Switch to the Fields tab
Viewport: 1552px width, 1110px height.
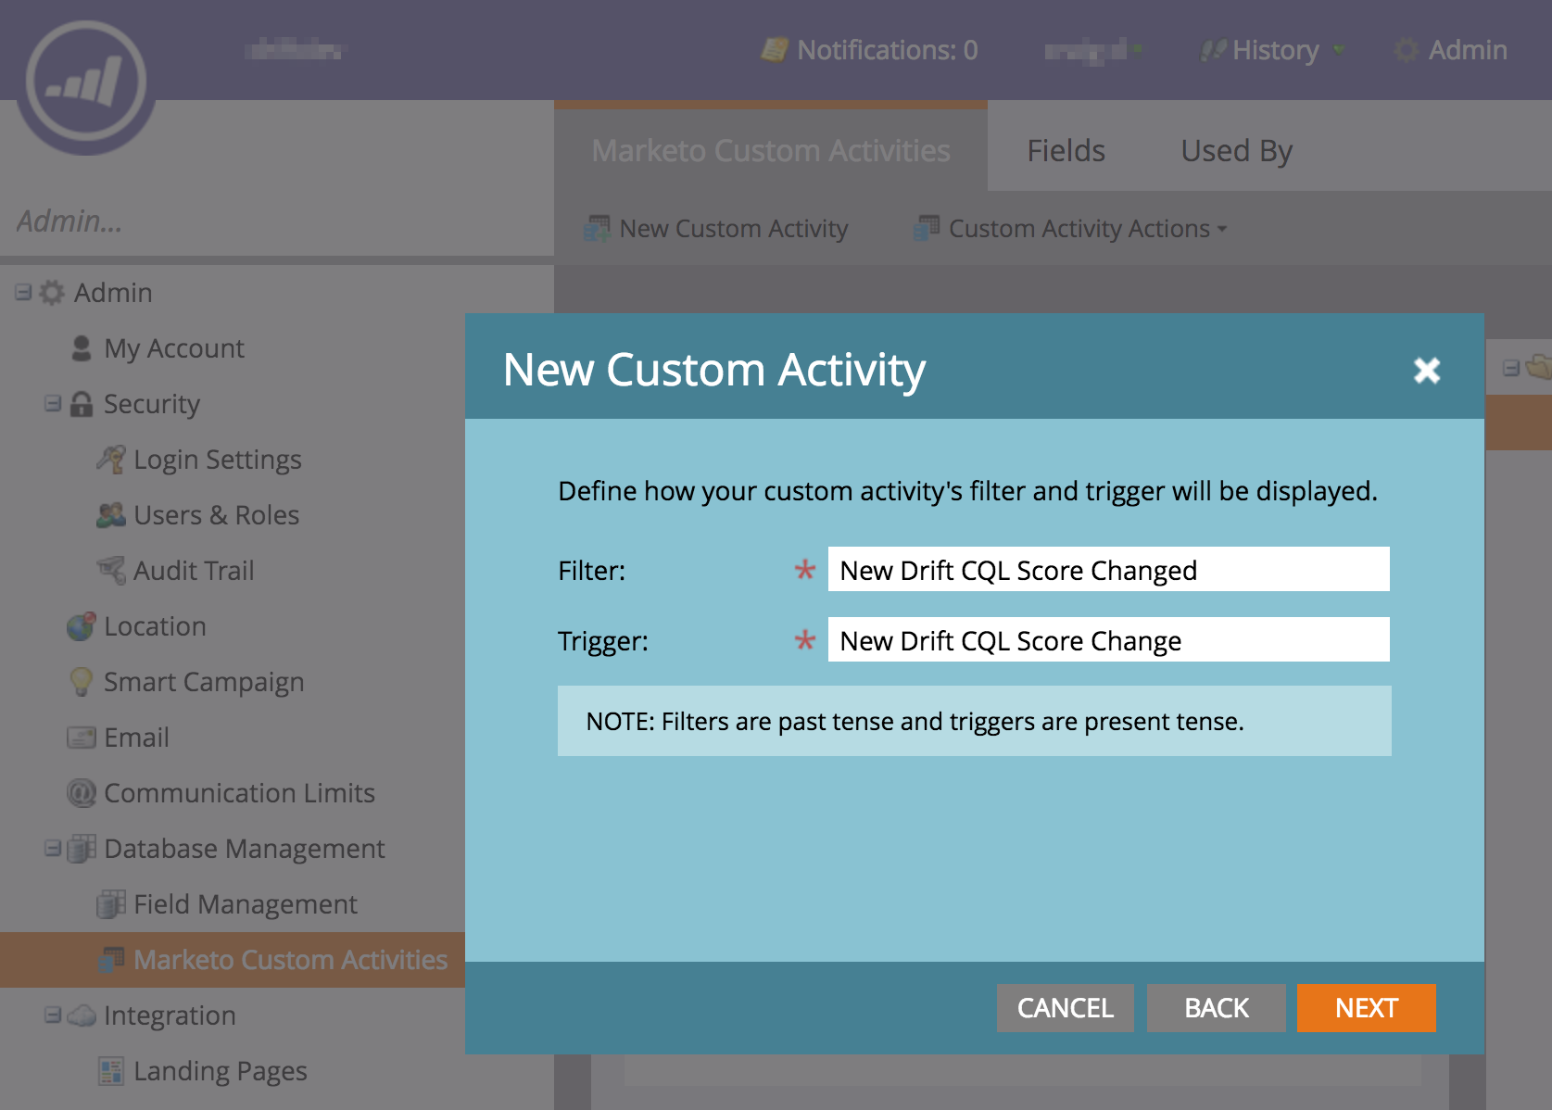1066,150
